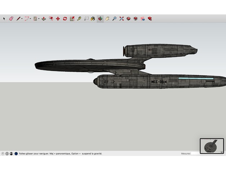The width and height of the screenshot is (226, 170).
Task: Select the arrow Select tool
Action: coord(4,19)
